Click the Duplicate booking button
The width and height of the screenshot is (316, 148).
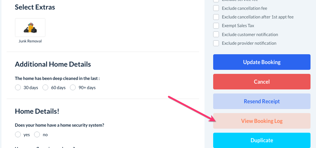pyautogui.click(x=262, y=140)
